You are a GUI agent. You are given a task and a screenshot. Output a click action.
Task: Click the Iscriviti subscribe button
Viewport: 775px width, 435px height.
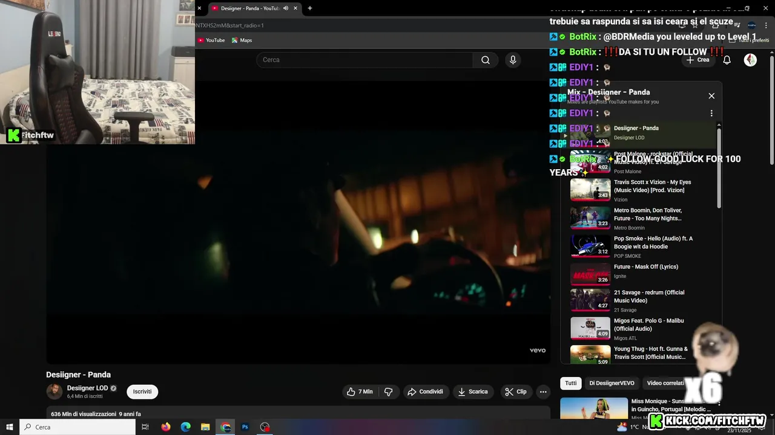(142, 391)
